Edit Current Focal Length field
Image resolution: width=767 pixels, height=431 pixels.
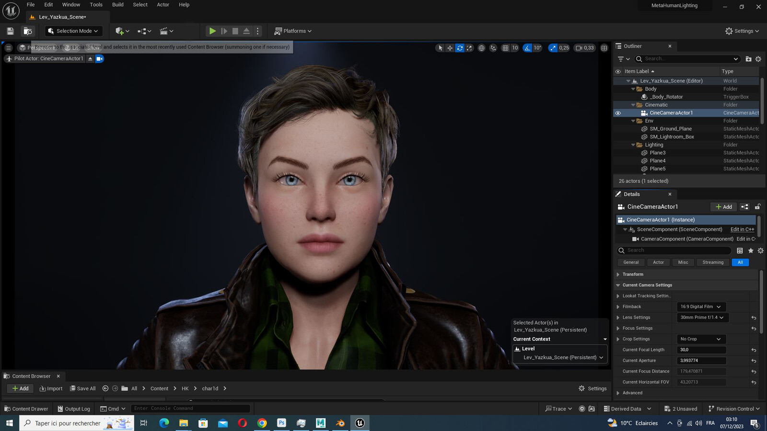tap(701, 350)
